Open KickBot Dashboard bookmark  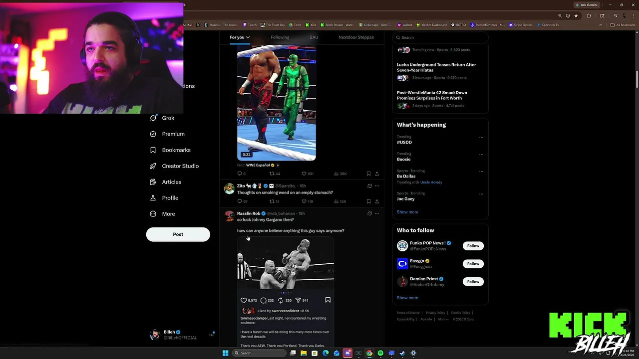431,25
